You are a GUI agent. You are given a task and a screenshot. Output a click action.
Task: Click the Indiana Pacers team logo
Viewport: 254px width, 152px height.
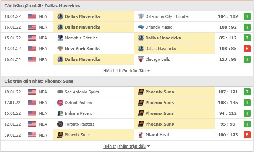click(60, 113)
